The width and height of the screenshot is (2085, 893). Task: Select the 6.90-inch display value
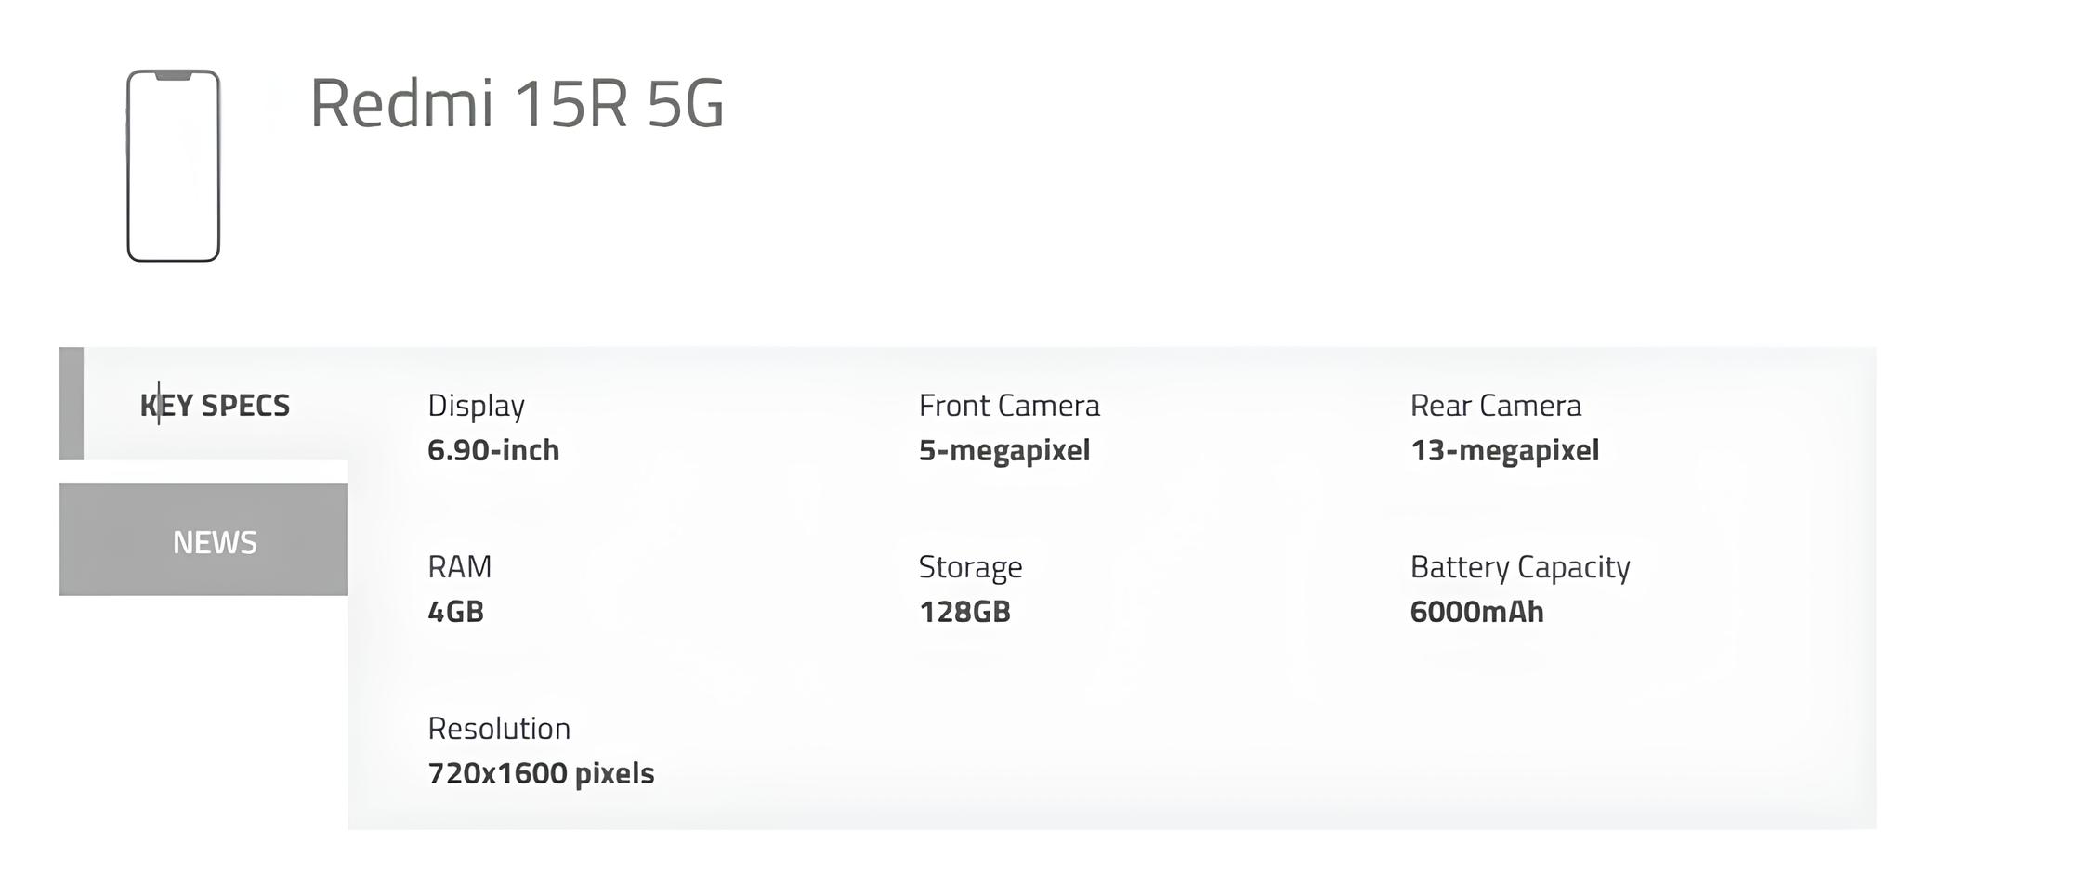coord(492,449)
